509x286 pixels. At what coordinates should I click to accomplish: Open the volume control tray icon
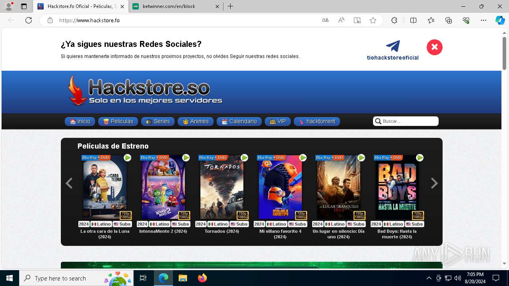pos(457,278)
